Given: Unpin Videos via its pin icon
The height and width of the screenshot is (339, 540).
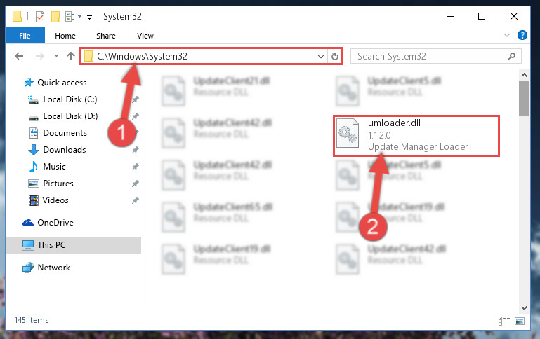Looking at the screenshot, I should (136, 200).
